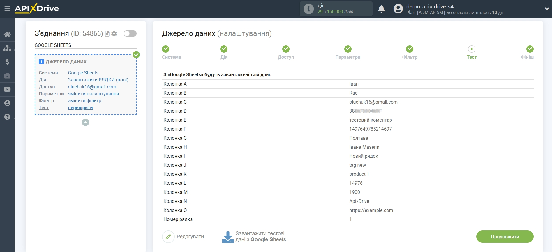Click the actions info icon
552x252 pixels.
(308, 9)
